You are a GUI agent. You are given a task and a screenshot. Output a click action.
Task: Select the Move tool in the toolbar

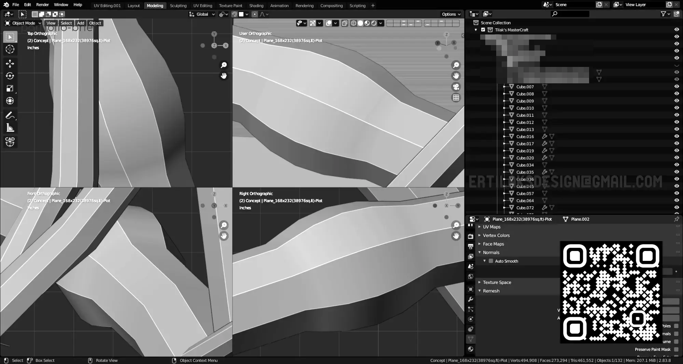click(10, 64)
